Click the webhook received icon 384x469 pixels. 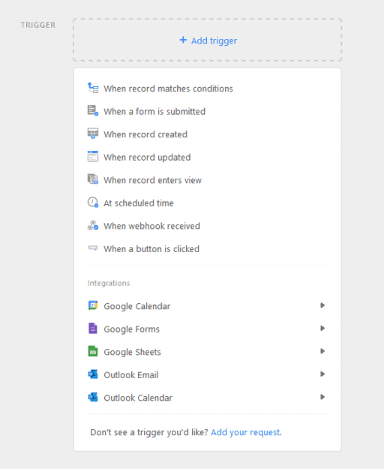pyautogui.click(x=93, y=225)
